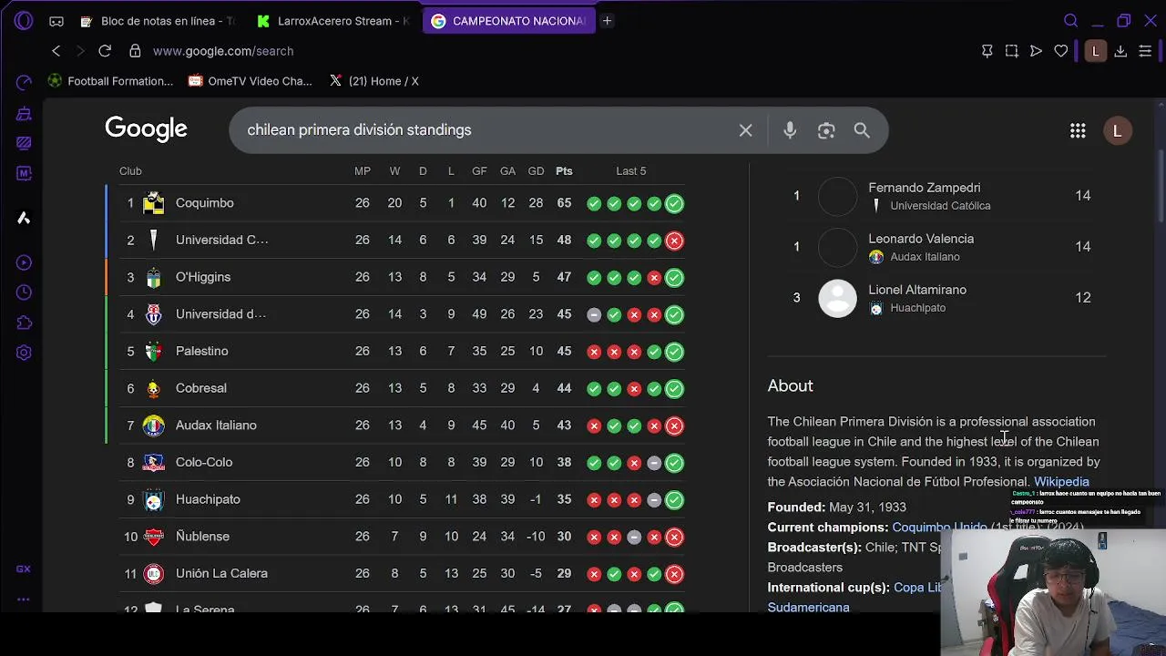Image resolution: width=1166 pixels, height=656 pixels.
Task: Open the OmeTV Video Chat bookmark
Action: point(251,81)
